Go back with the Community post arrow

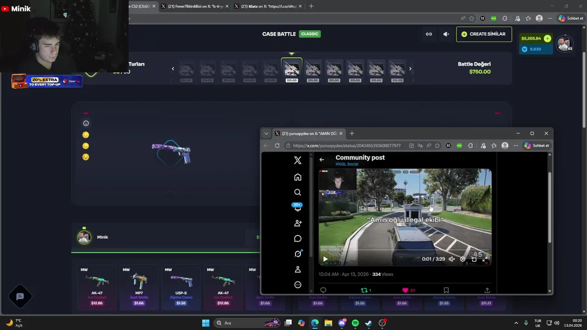click(x=321, y=159)
